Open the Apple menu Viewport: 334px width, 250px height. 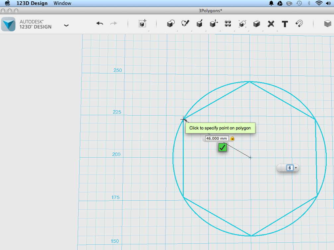7,3
